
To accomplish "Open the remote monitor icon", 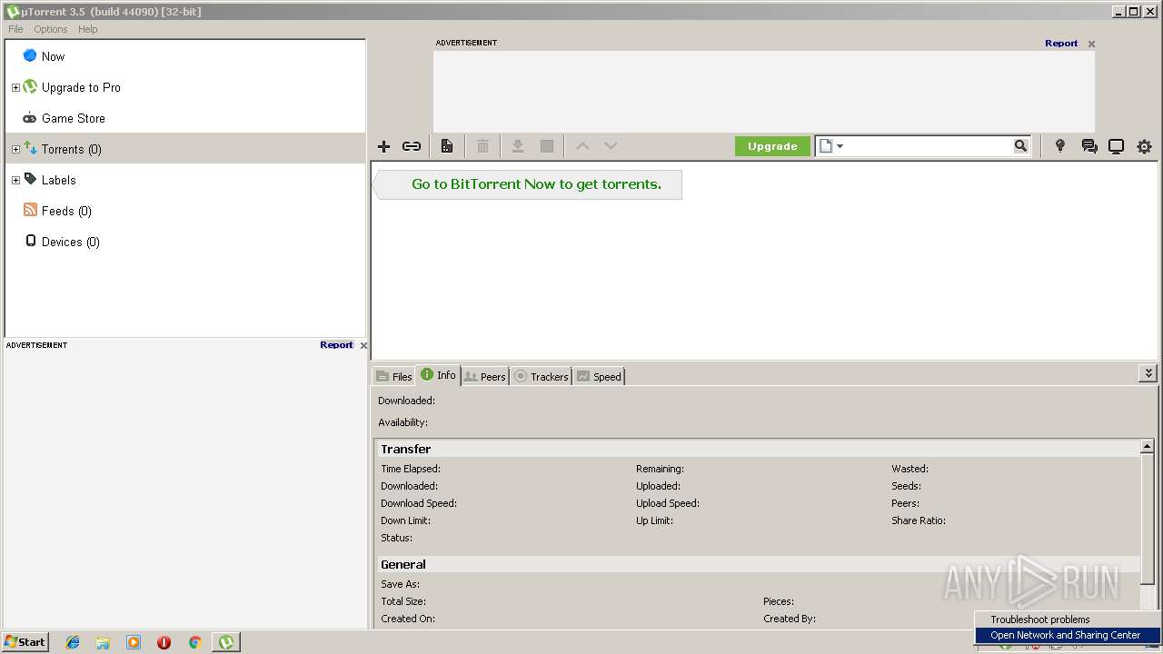I will 1116,146.
